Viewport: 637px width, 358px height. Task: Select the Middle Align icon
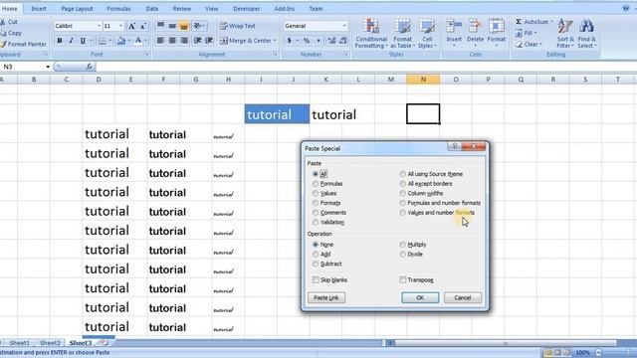point(172,26)
